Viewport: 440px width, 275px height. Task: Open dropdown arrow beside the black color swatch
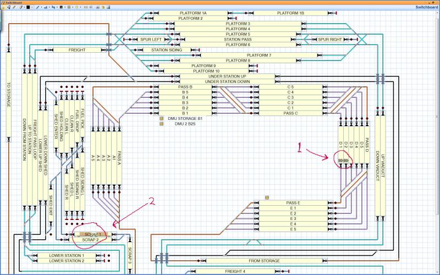(x=32, y=8)
